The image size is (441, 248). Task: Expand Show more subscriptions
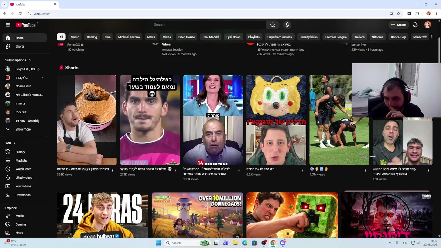pyautogui.click(x=24, y=130)
